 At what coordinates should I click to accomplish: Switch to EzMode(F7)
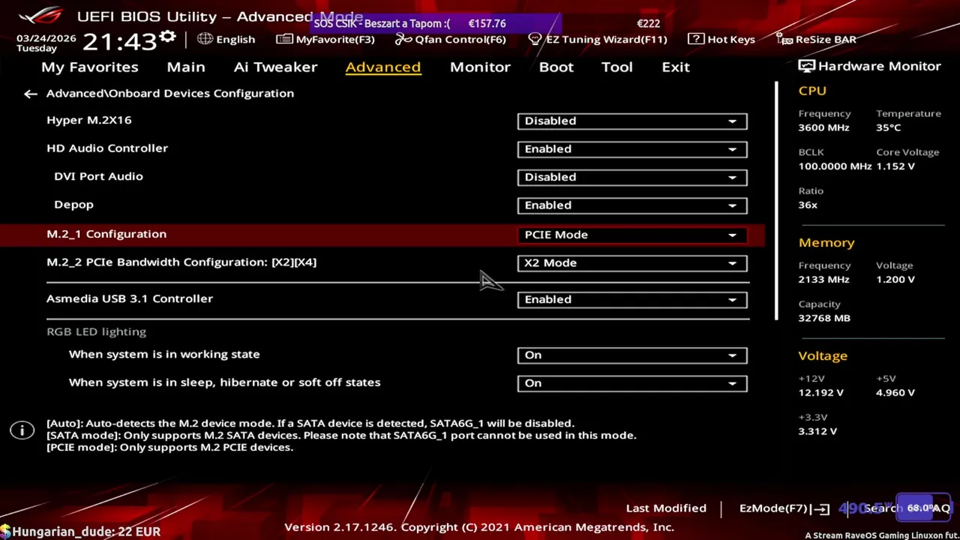click(784, 508)
